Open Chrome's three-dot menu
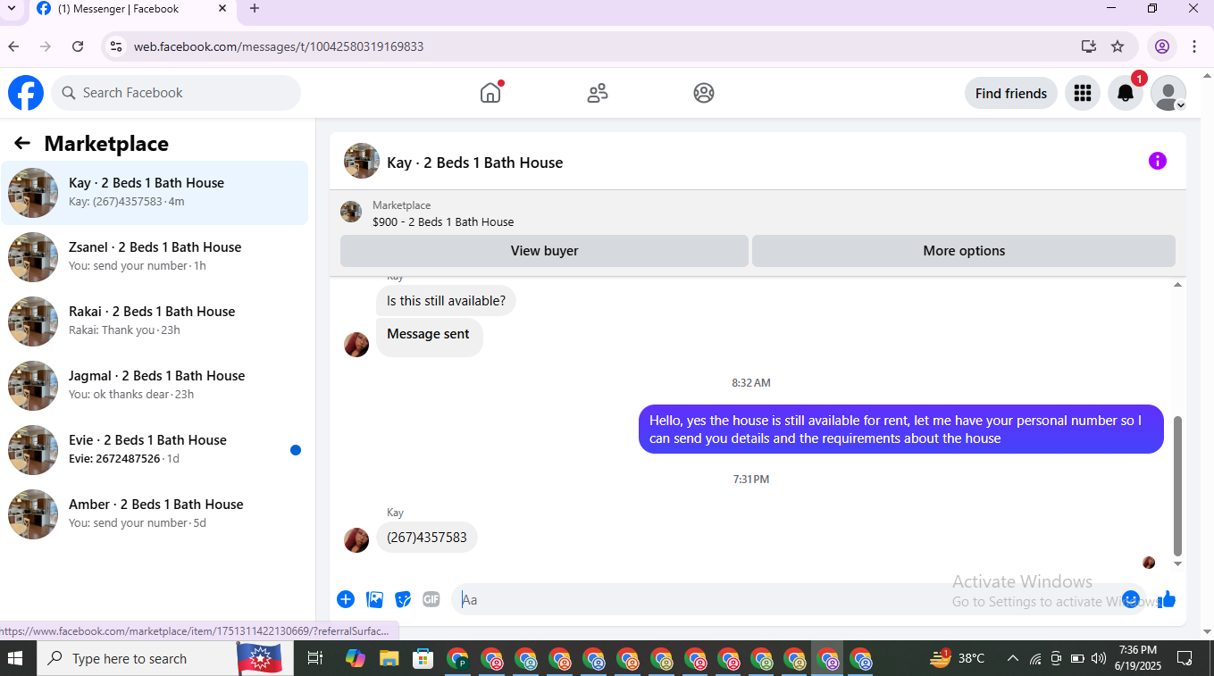The image size is (1214, 676). (1194, 46)
